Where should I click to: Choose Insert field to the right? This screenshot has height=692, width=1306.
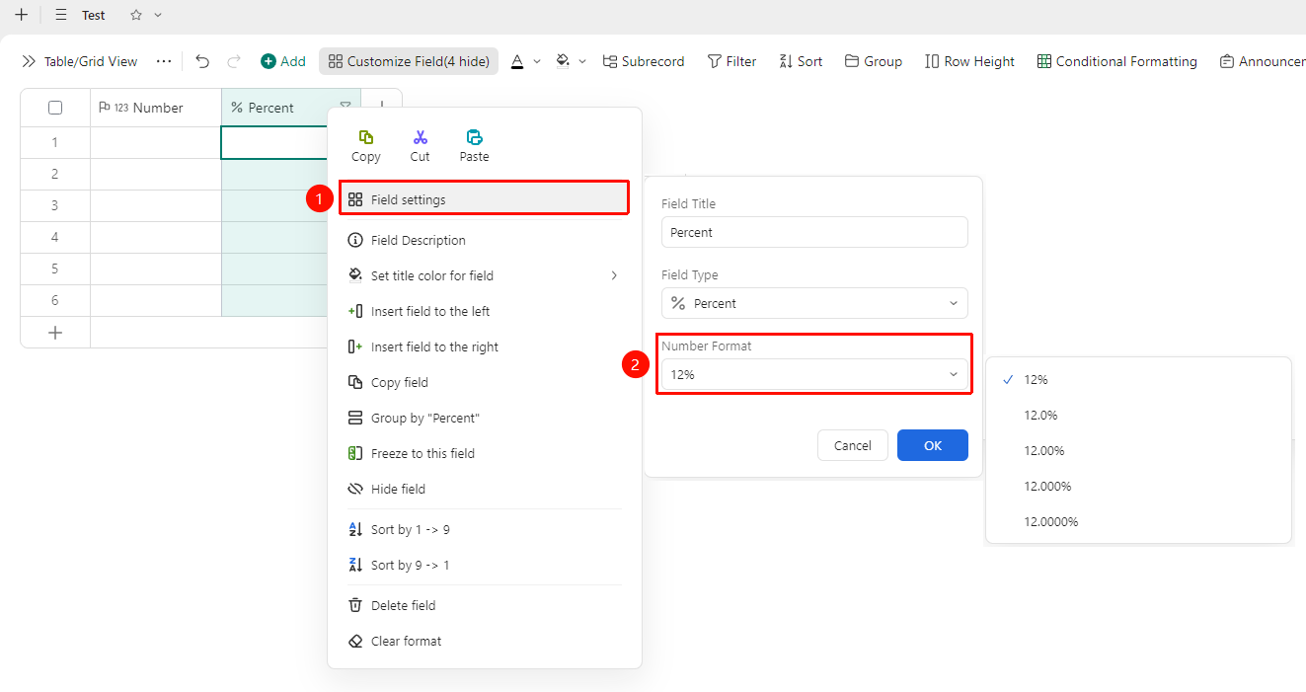(x=484, y=346)
